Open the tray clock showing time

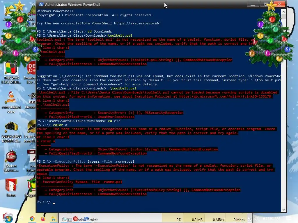pyautogui.click(x=272, y=219)
